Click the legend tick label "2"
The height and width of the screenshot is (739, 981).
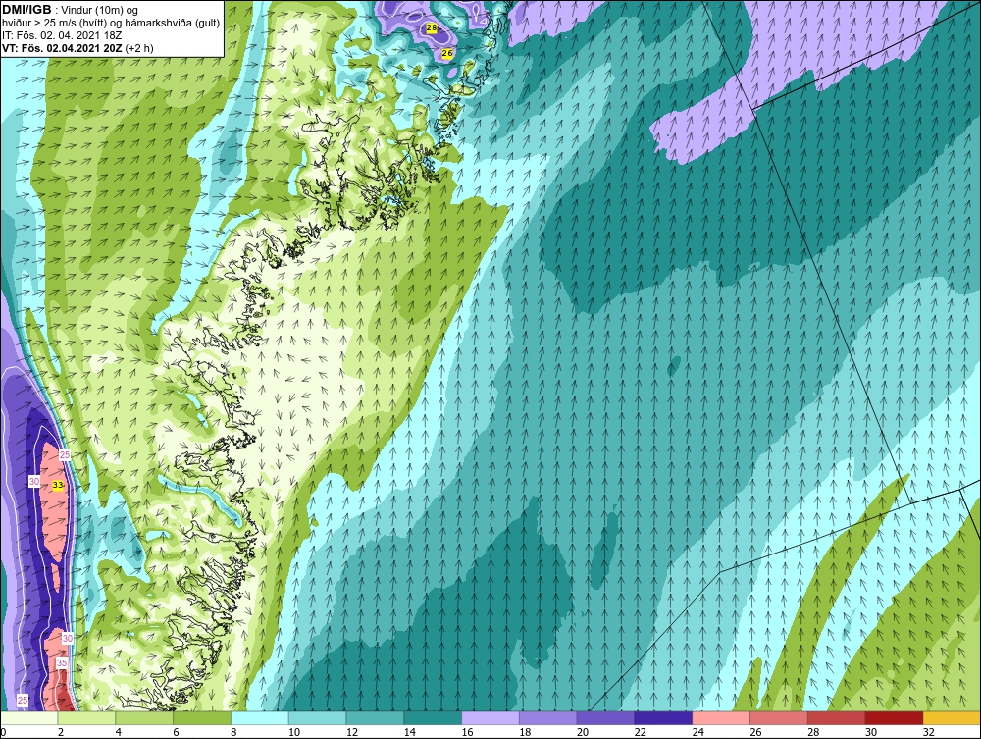pos(60,732)
